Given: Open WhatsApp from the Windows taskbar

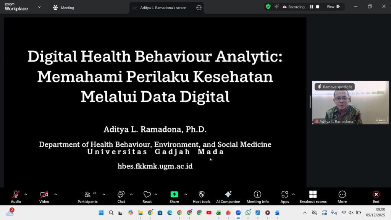Looking at the screenshot, I should click(x=248, y=213).
